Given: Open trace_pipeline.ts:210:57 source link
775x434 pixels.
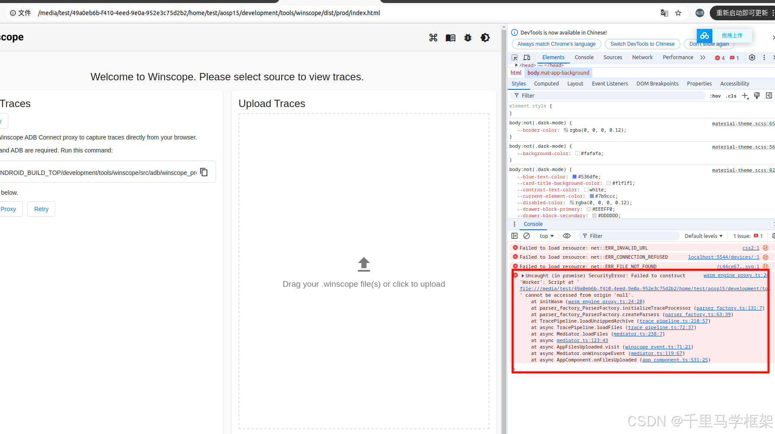Looking at the screenshot, I should point(673,321).
